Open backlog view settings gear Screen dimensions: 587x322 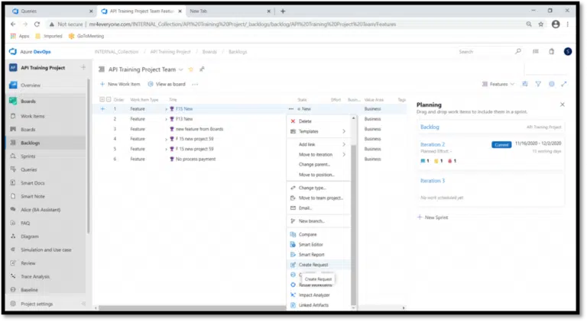(x=551, y=84)
